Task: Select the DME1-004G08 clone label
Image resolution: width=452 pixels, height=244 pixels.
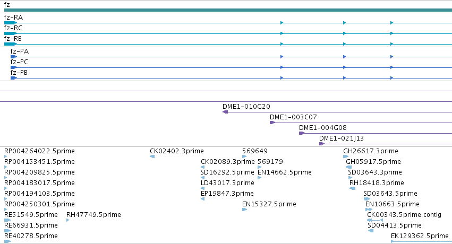Action: tap(322, 128)
